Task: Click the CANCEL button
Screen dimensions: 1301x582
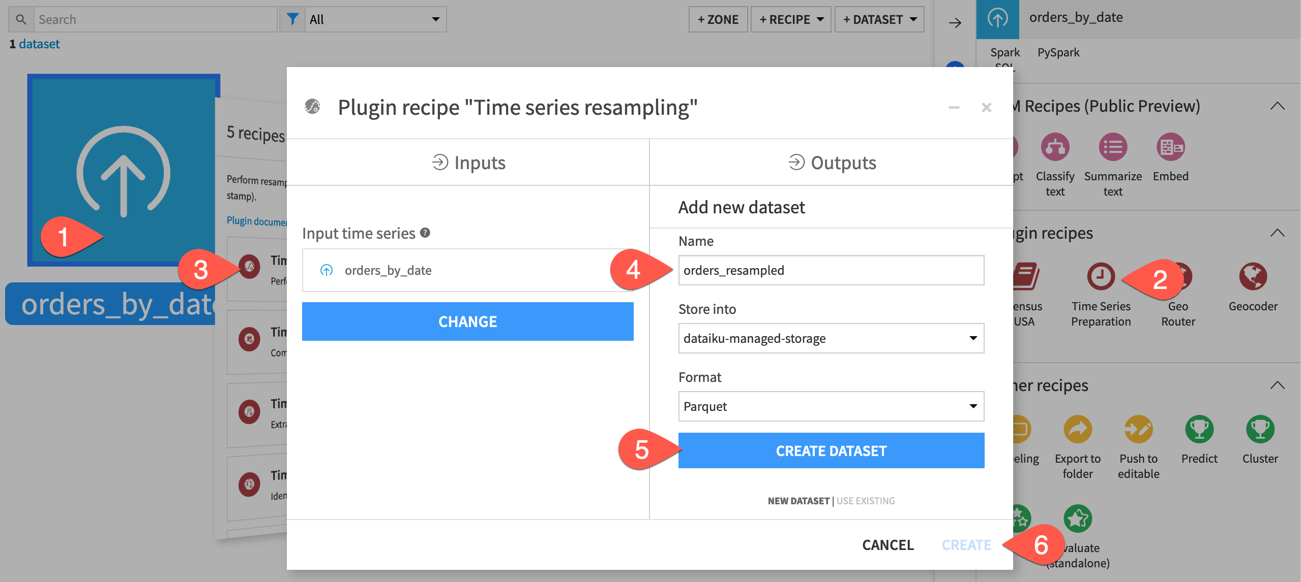Action: coord(888,545)
